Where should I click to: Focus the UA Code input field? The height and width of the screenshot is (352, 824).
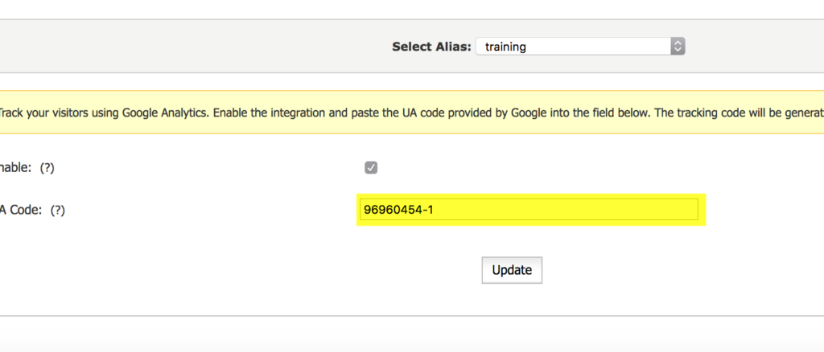point(529,210)
